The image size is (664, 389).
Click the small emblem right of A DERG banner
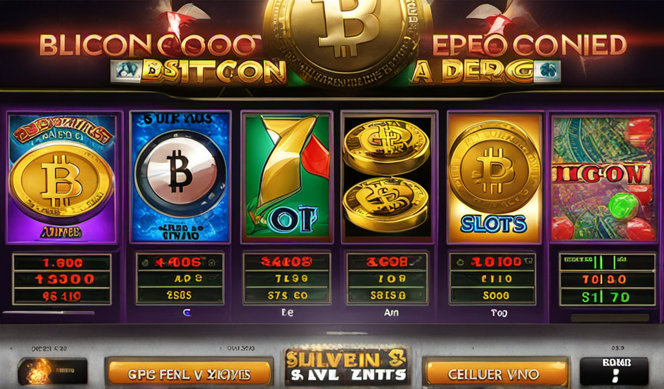[x=547, y=71]
